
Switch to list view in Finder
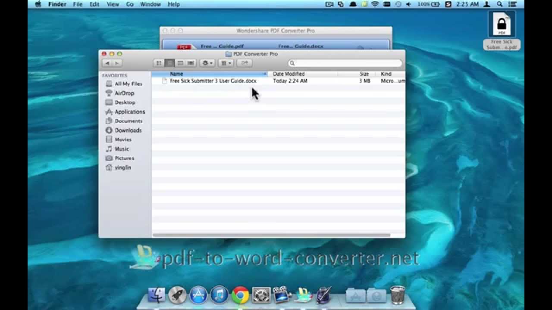tap(169, 63)
